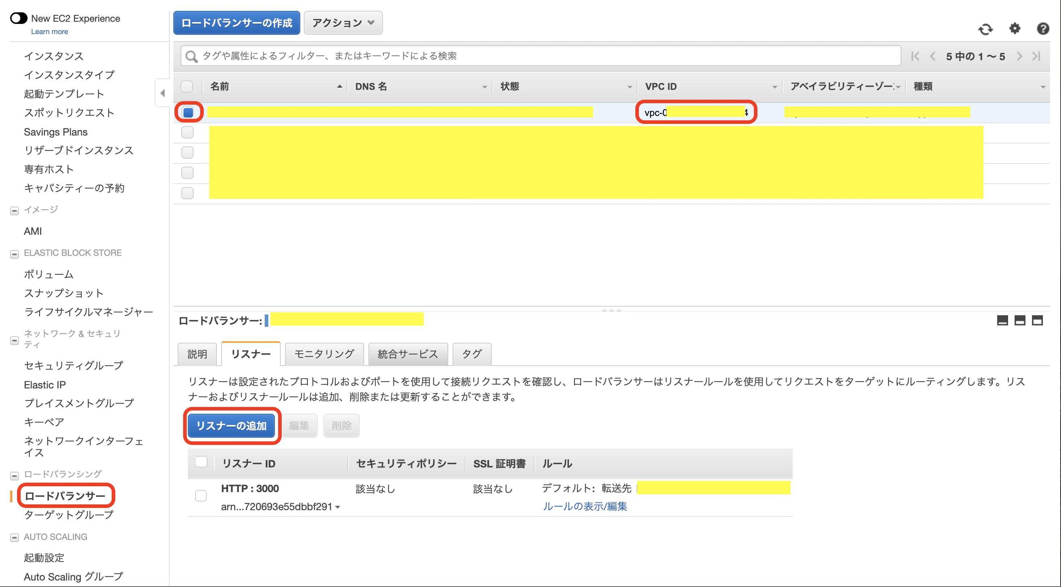This screenshot has width=1061, height=587.
Task: Sort by the 名前 column header
Action: point(219,87)
